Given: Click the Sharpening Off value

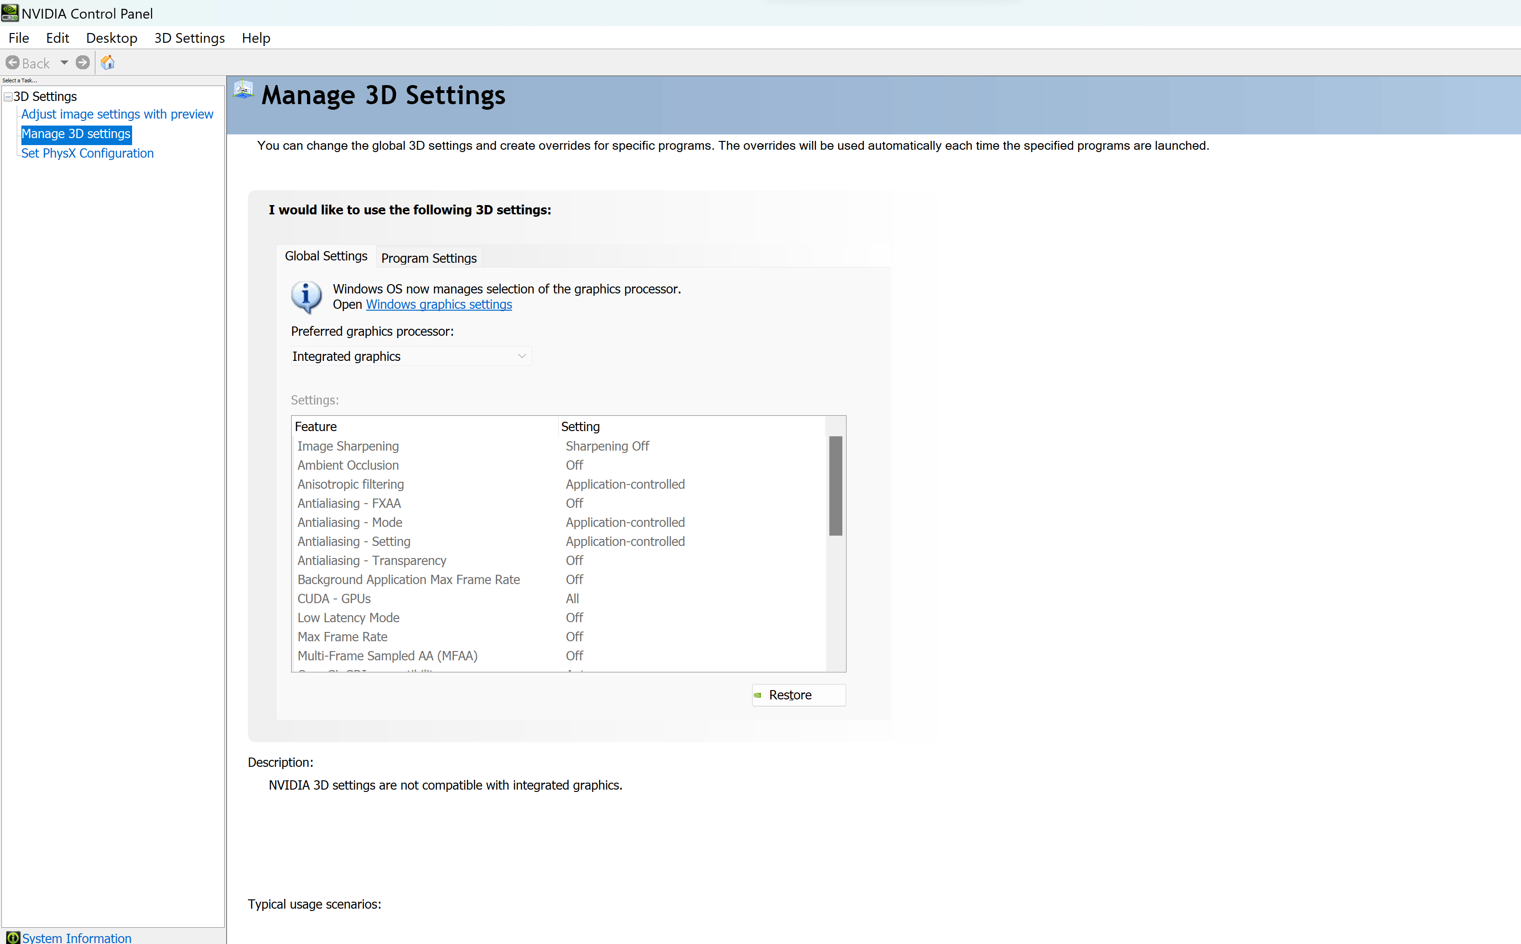Looking at the screenshot, I should click(607, 446).
